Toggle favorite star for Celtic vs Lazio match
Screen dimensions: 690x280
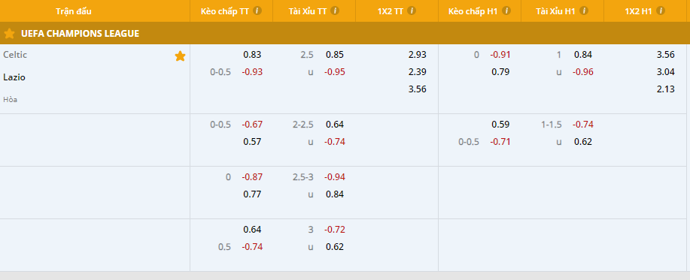[180, 56]
